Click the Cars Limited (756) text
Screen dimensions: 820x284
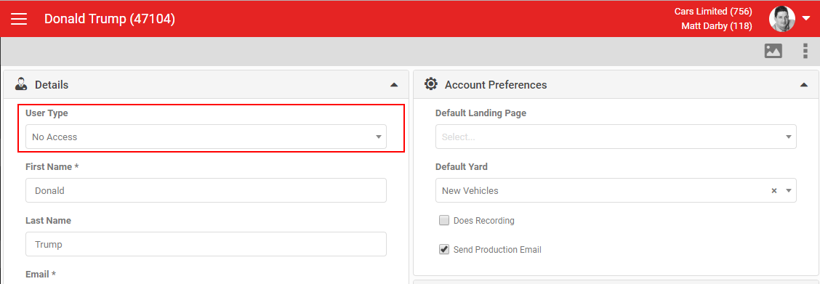(713, 12)
